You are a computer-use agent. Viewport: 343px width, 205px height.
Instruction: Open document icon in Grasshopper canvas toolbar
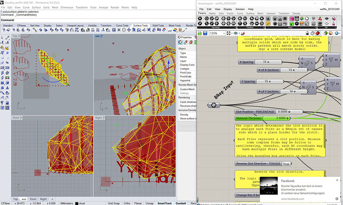(x=200, y=33)
